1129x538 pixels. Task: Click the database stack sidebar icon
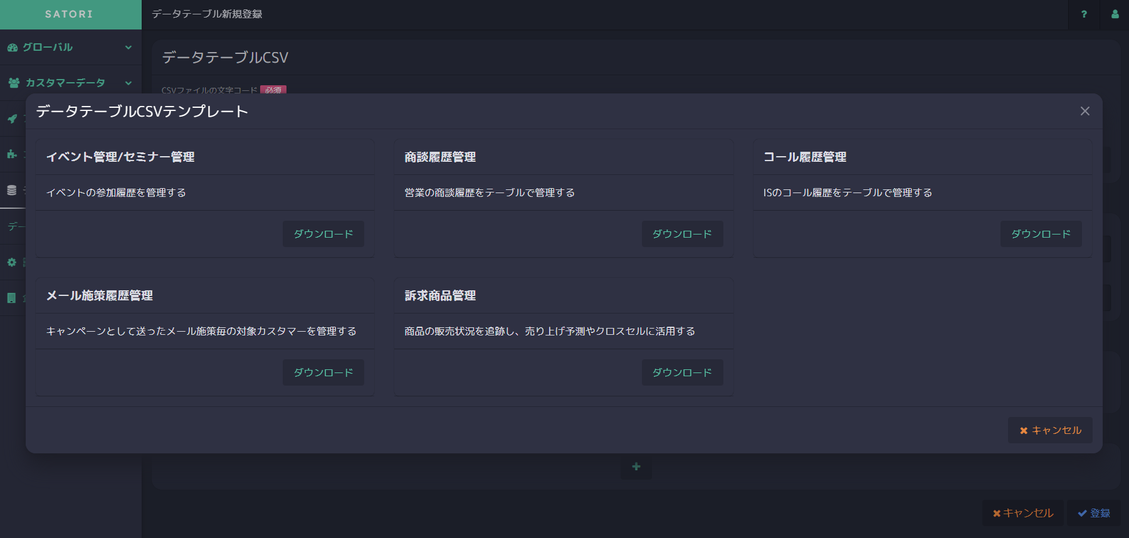(x=12, y=190)
